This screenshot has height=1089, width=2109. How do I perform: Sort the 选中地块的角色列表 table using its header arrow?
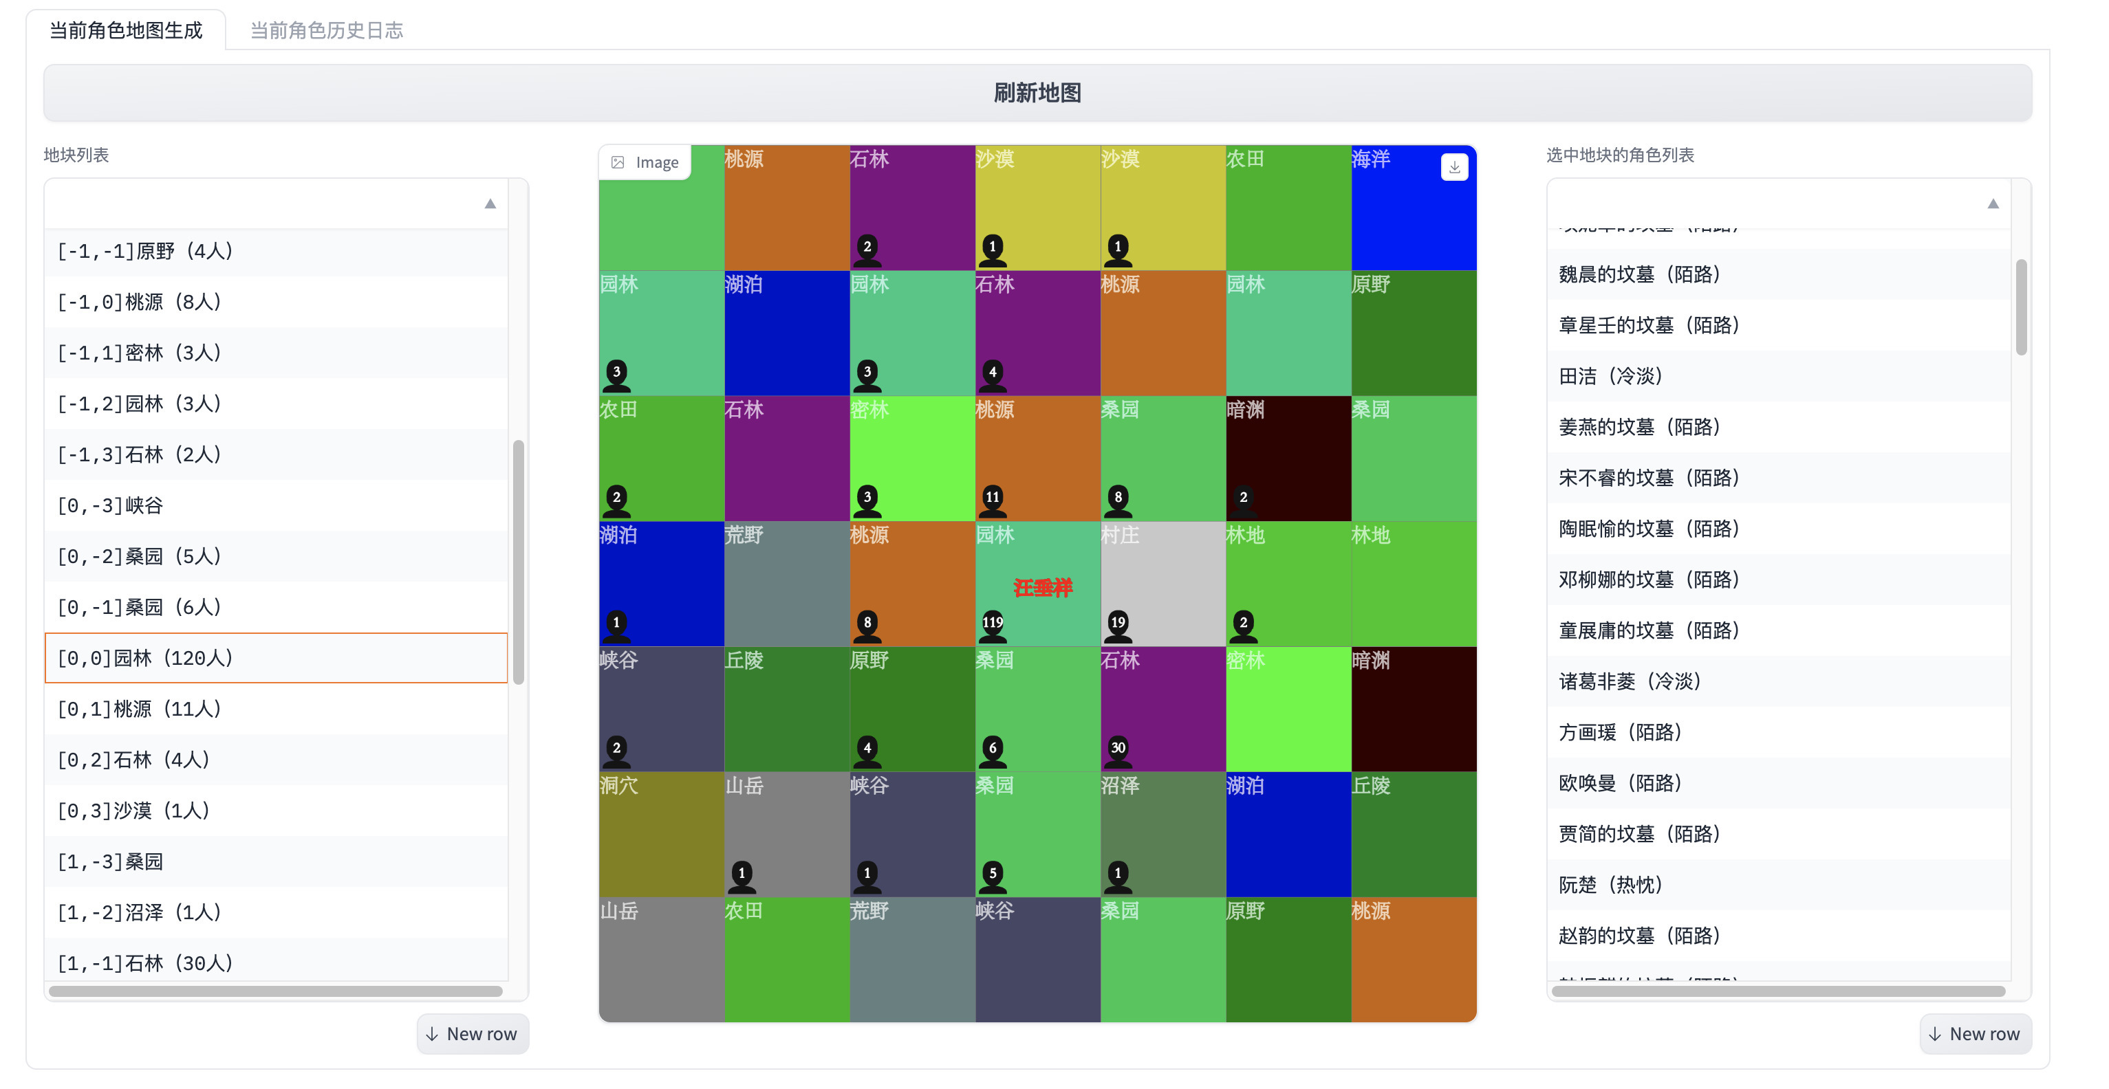[1993, 203]
